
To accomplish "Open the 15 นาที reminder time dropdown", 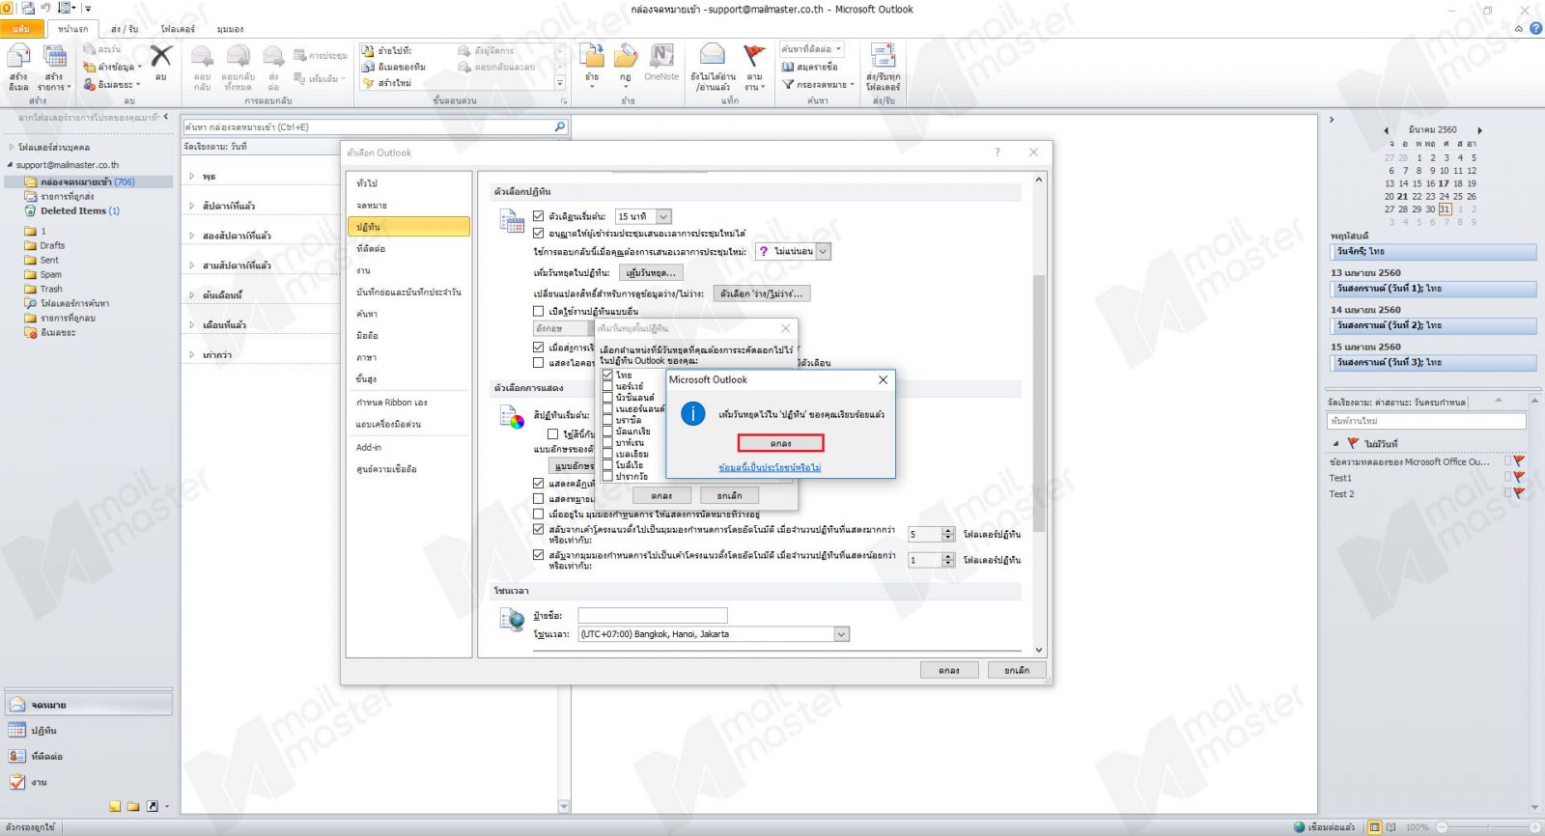I will pos(663,216).
